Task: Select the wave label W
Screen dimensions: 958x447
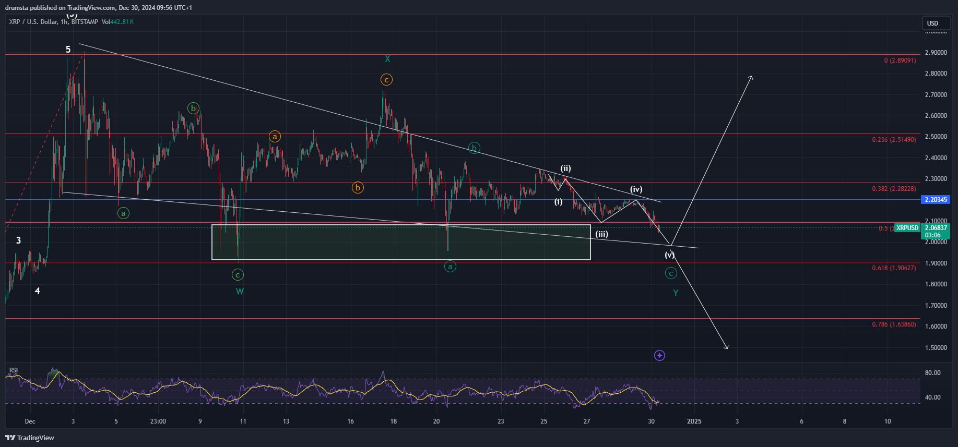Action: click(x=240, y=291)
